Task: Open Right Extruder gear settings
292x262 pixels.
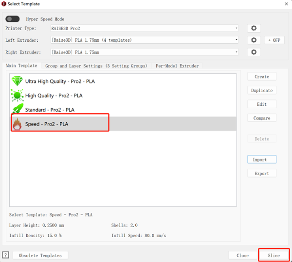Action: point(254,52)
